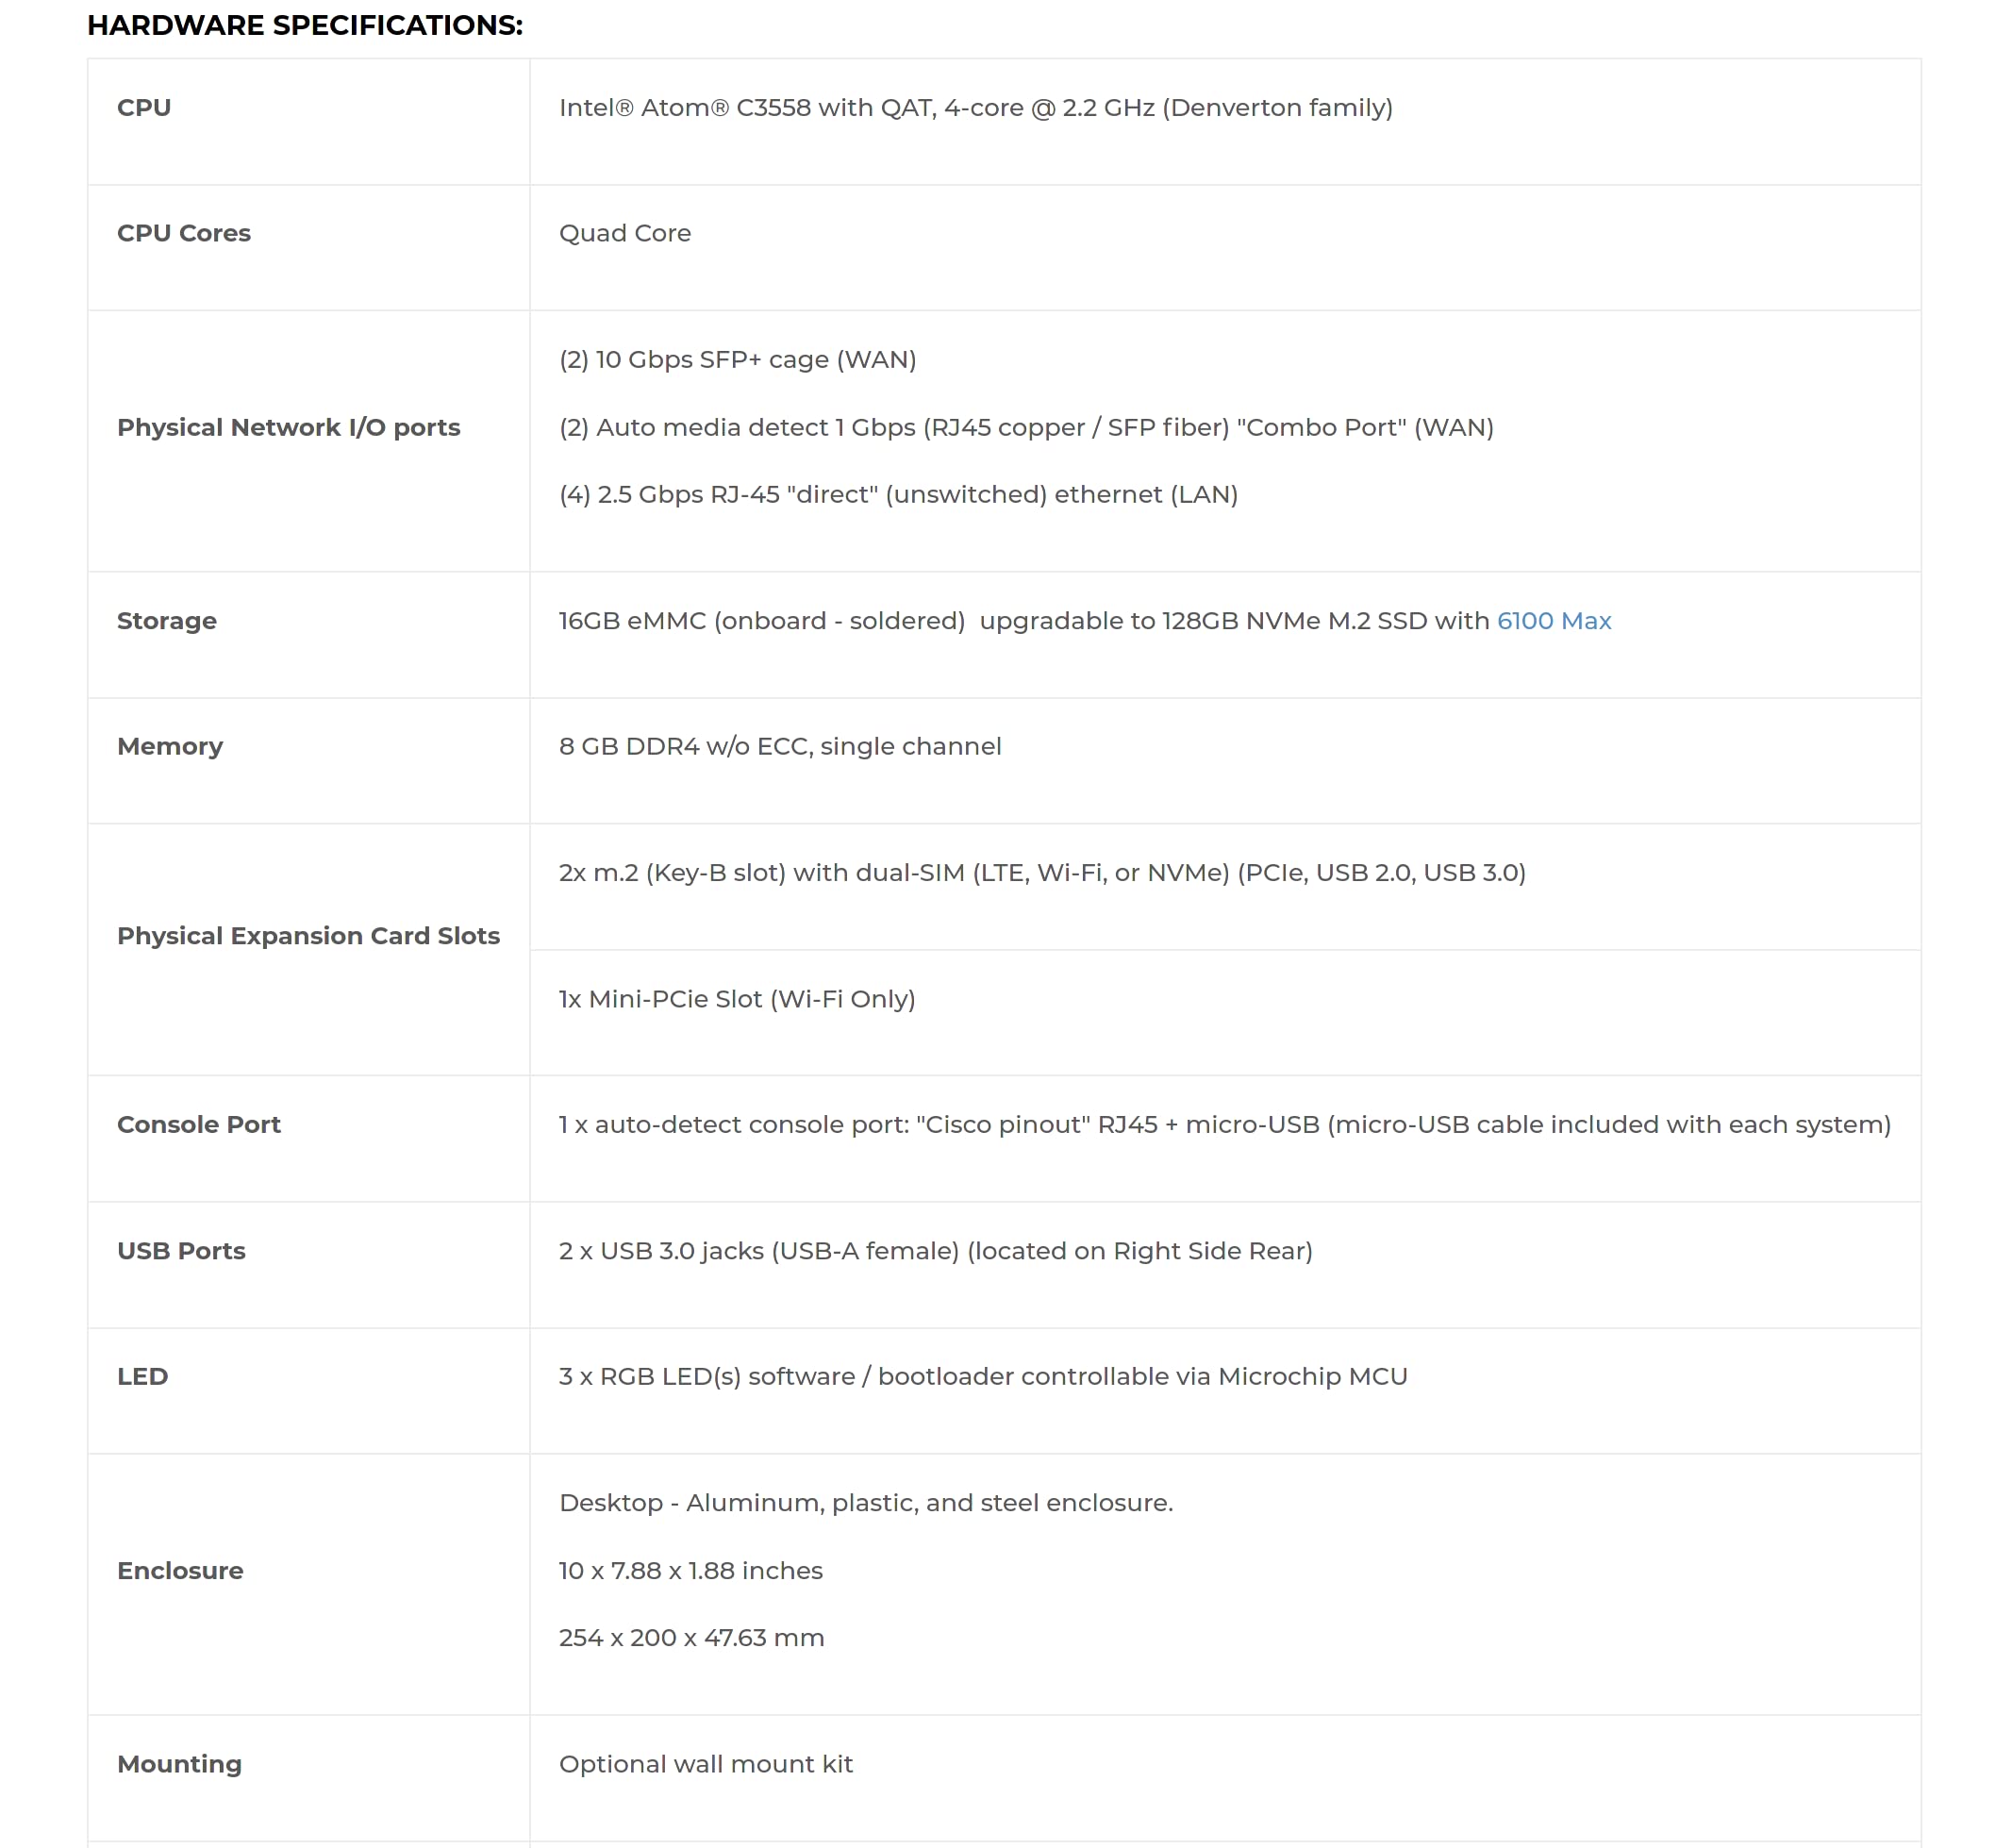2012x1848 pixels.
Task: Open the 6100 Max link
Action: [1553, 621]
